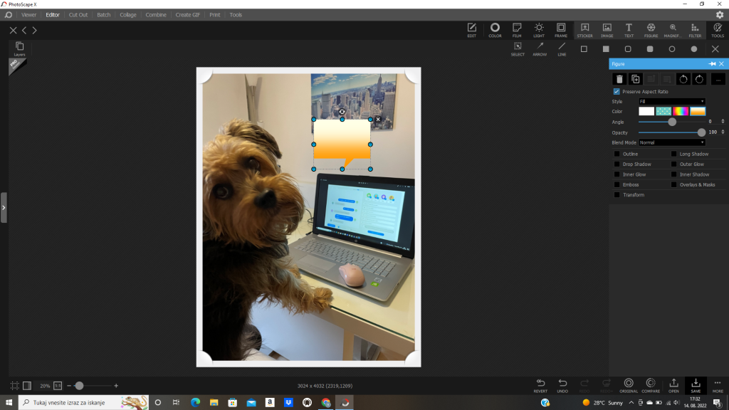Select the filled circle shape
The image size is (729, 410).
[694, 49]
